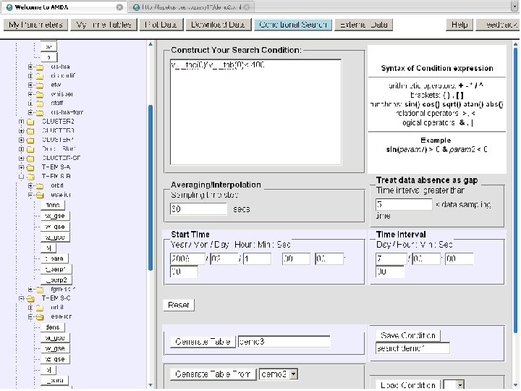Click the search condition text area
The image size is (521, 391).
click(x=255, y=112)
